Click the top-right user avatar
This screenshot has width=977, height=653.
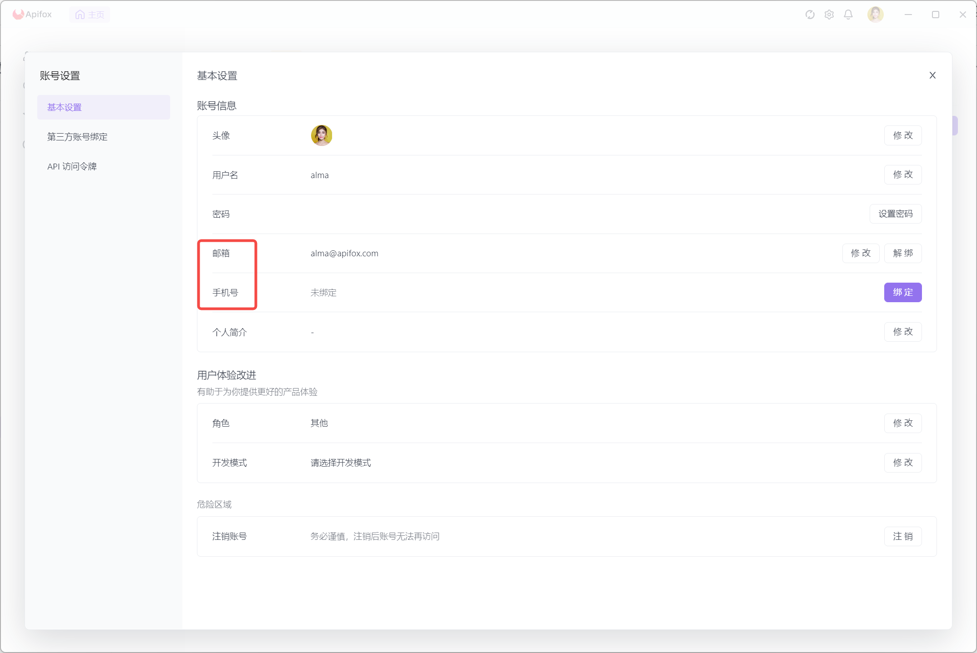pos(875,15)
